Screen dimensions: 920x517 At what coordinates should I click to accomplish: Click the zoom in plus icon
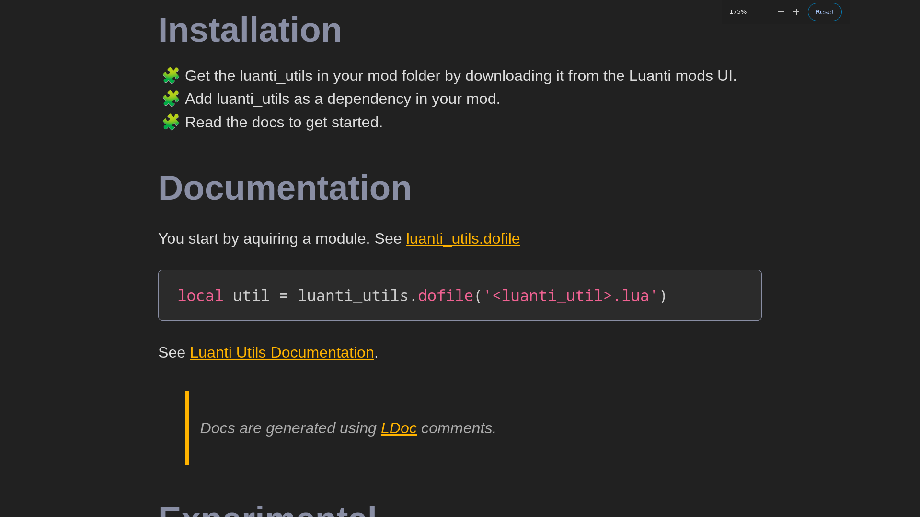pos(796,11)
